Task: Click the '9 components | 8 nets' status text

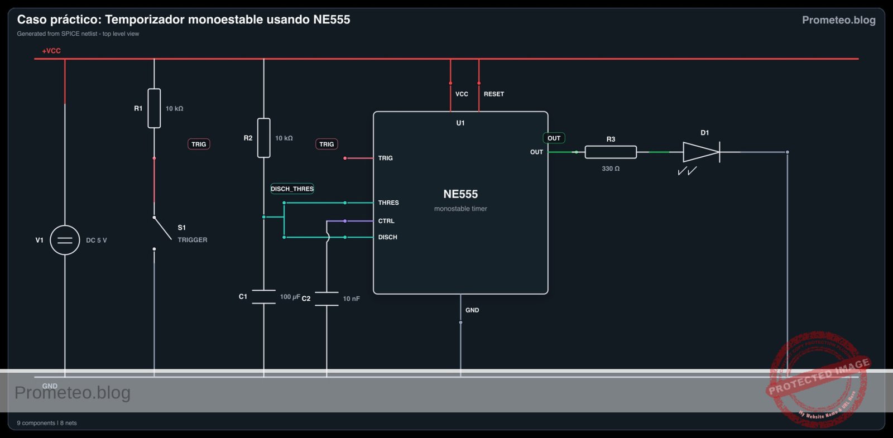Action: 47,423
